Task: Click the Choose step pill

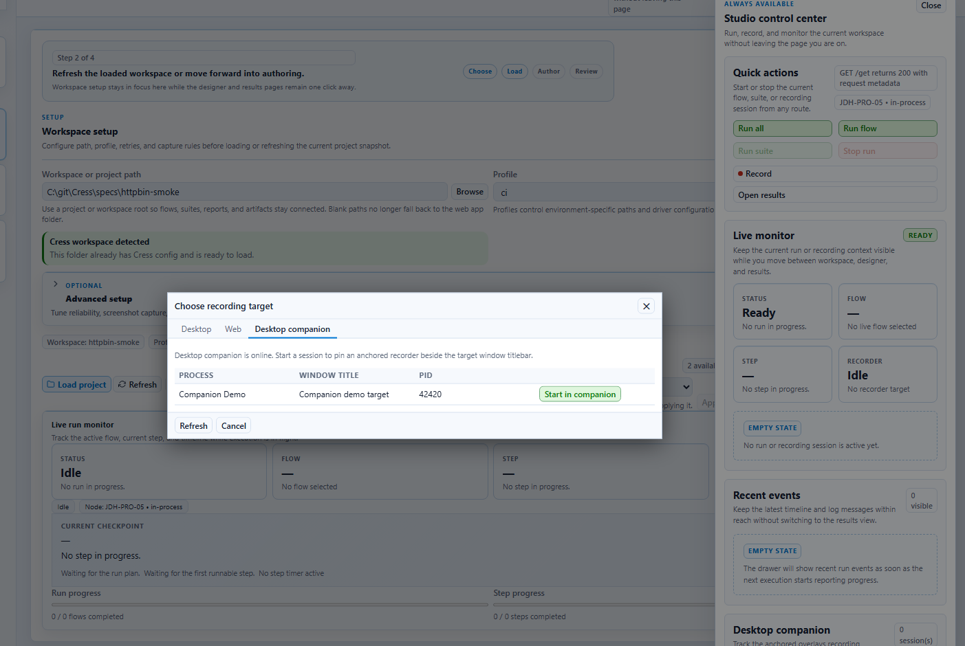Action: [480, 71]
